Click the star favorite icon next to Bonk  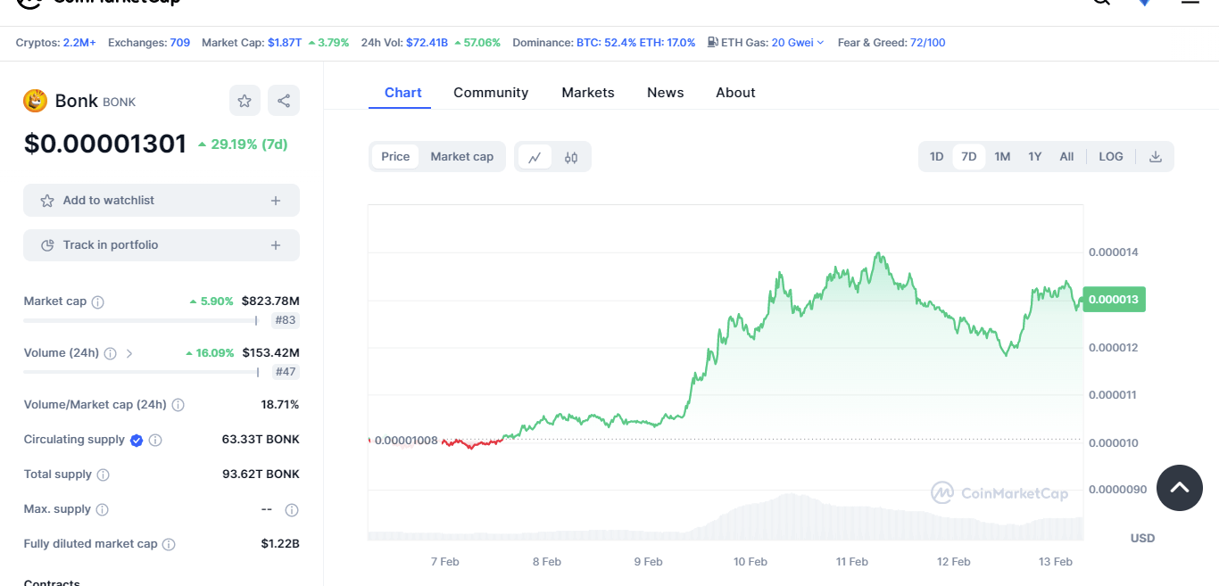tap(245, 101)
